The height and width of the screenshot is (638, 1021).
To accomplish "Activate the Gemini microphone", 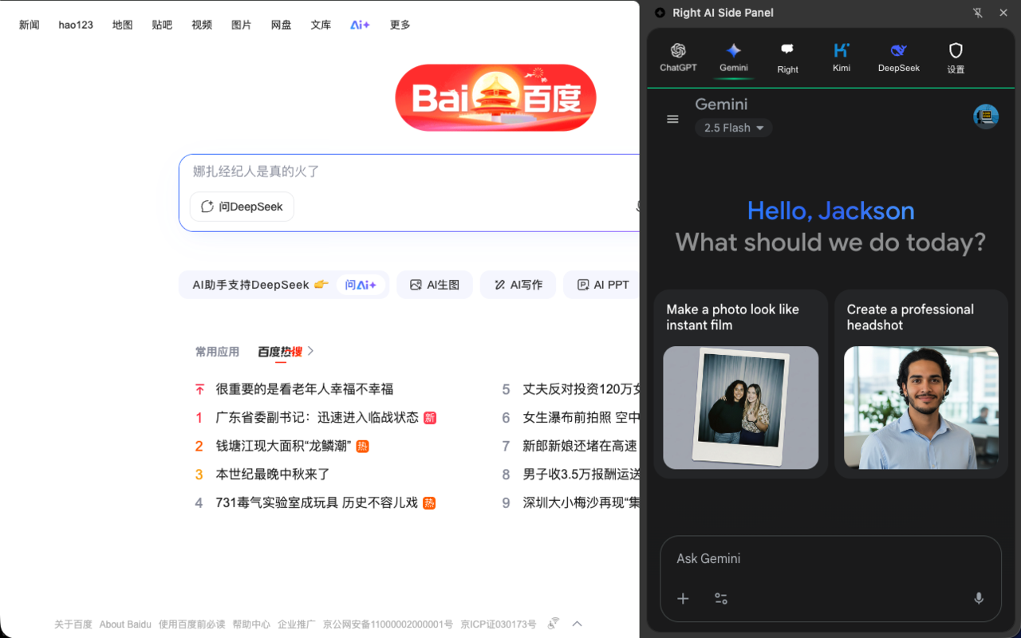I will (x=979, y=599).
